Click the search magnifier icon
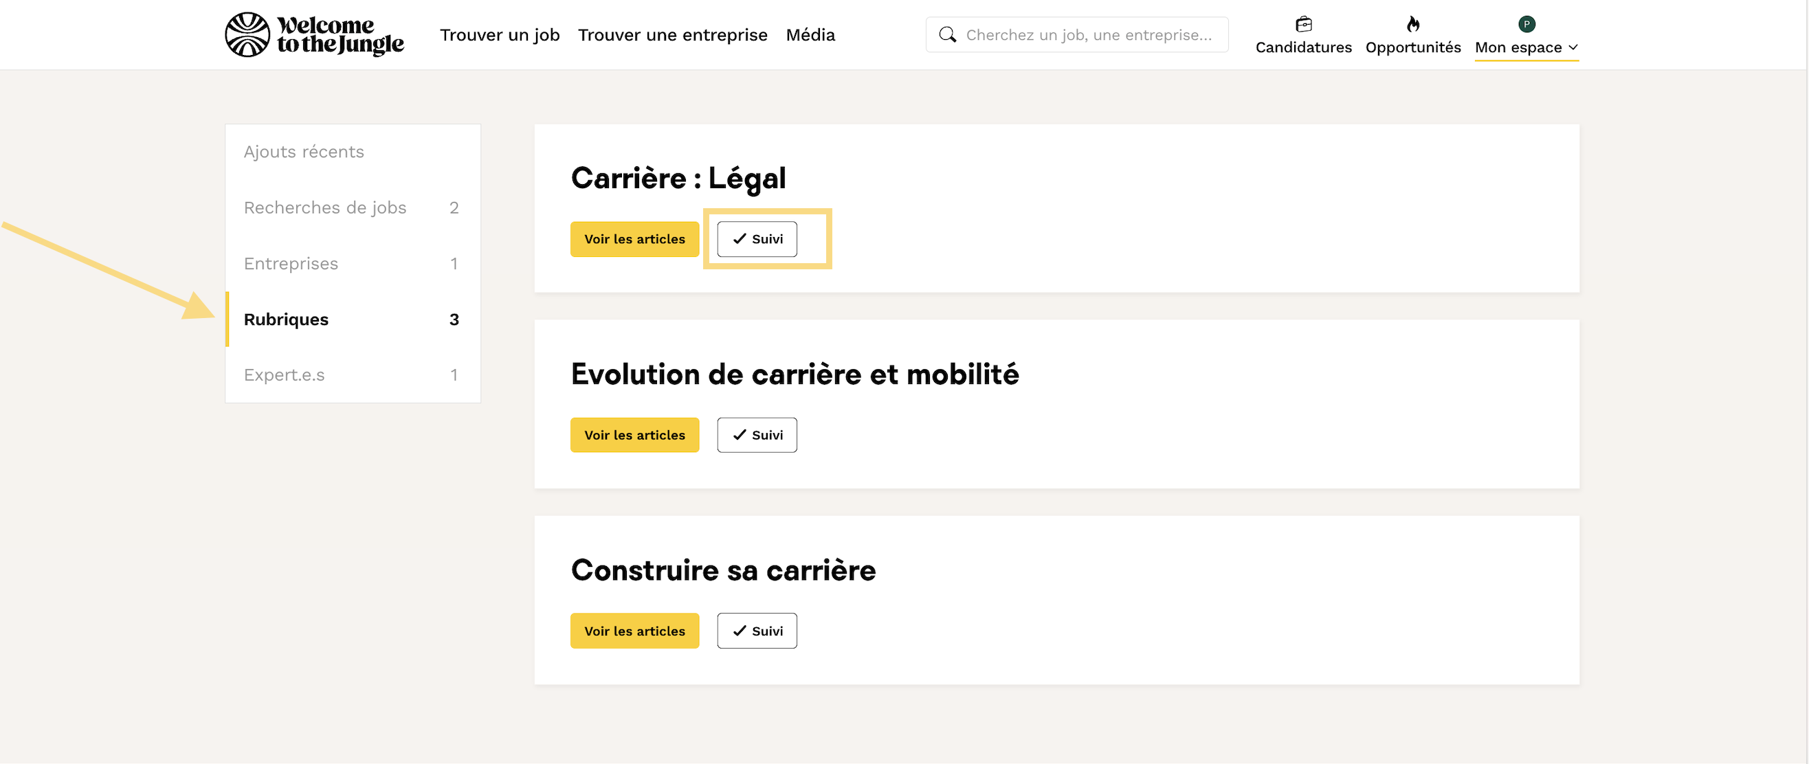 click(x=947, y=34)
